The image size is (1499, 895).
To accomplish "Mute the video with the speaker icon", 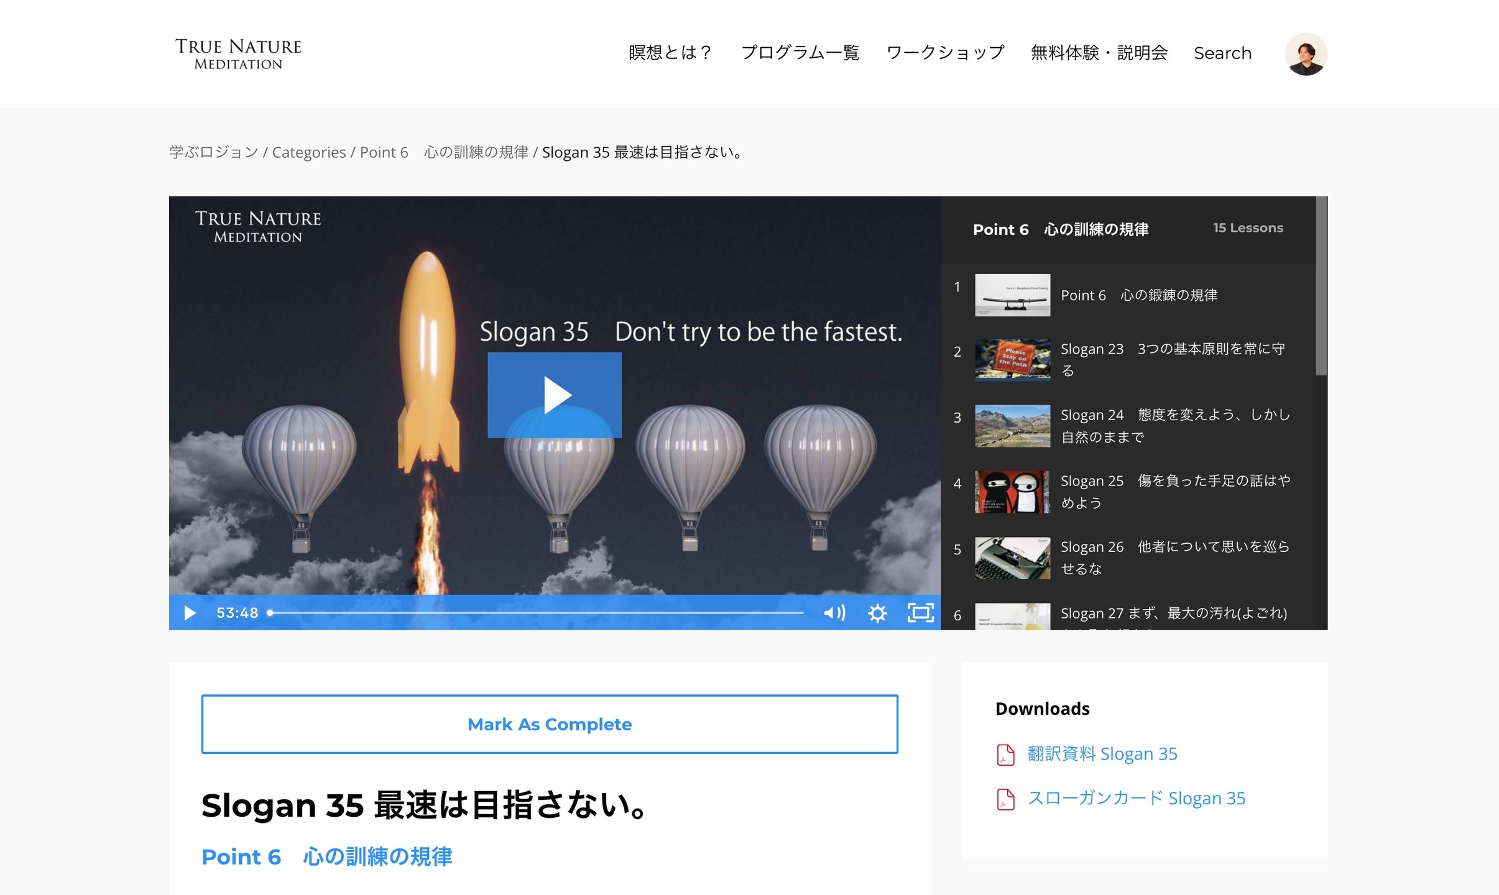I will pos(834,613).
